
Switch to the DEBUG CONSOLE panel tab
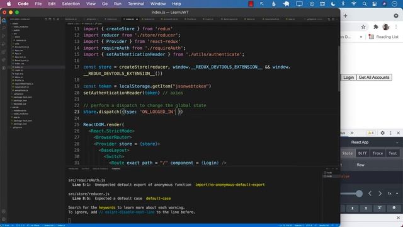pos(100,169)
